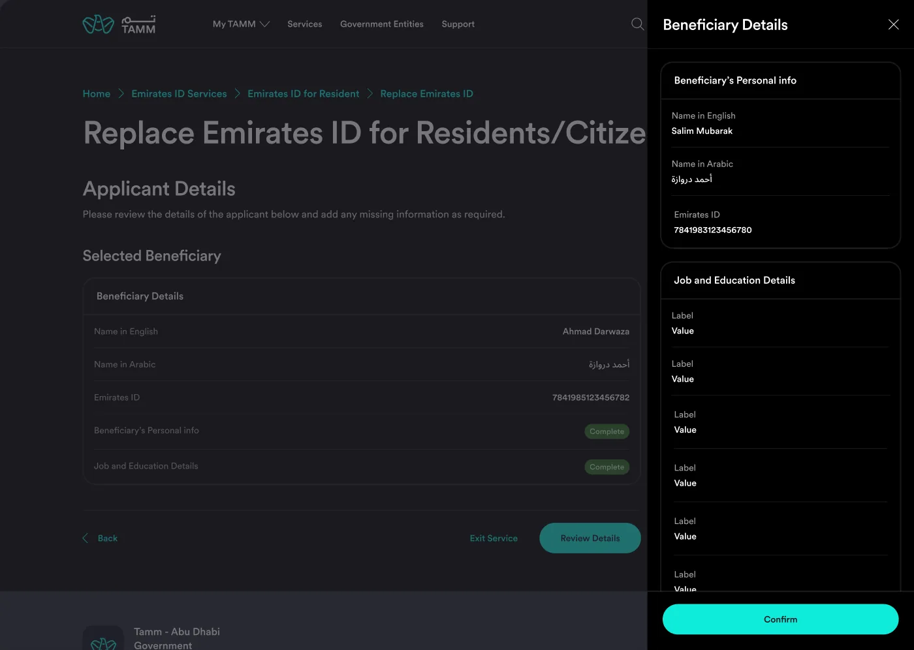Click Complete badge for Job and Education Details
Screen dimensions: 914x650
607,467
